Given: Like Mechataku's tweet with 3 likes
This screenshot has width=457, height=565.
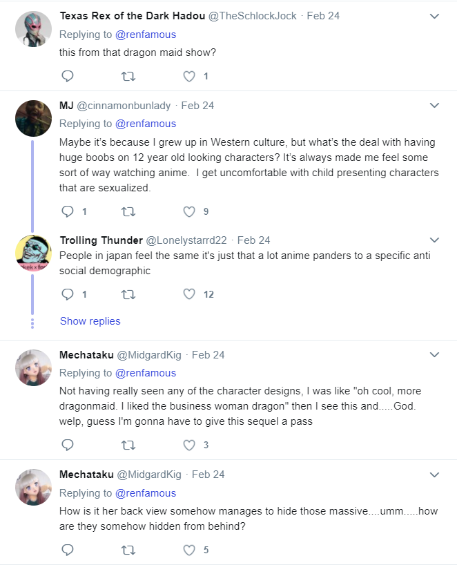Looking at the screenshot, I should [x=189, y=445].
